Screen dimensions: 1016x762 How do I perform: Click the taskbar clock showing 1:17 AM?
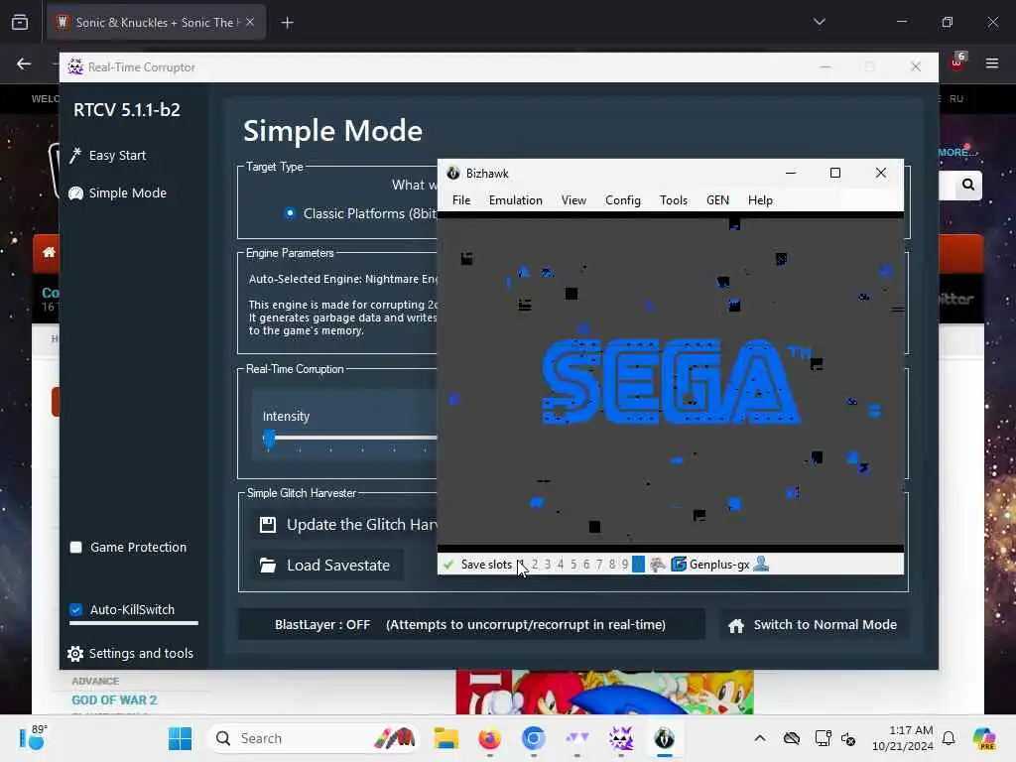pos(902,738)
